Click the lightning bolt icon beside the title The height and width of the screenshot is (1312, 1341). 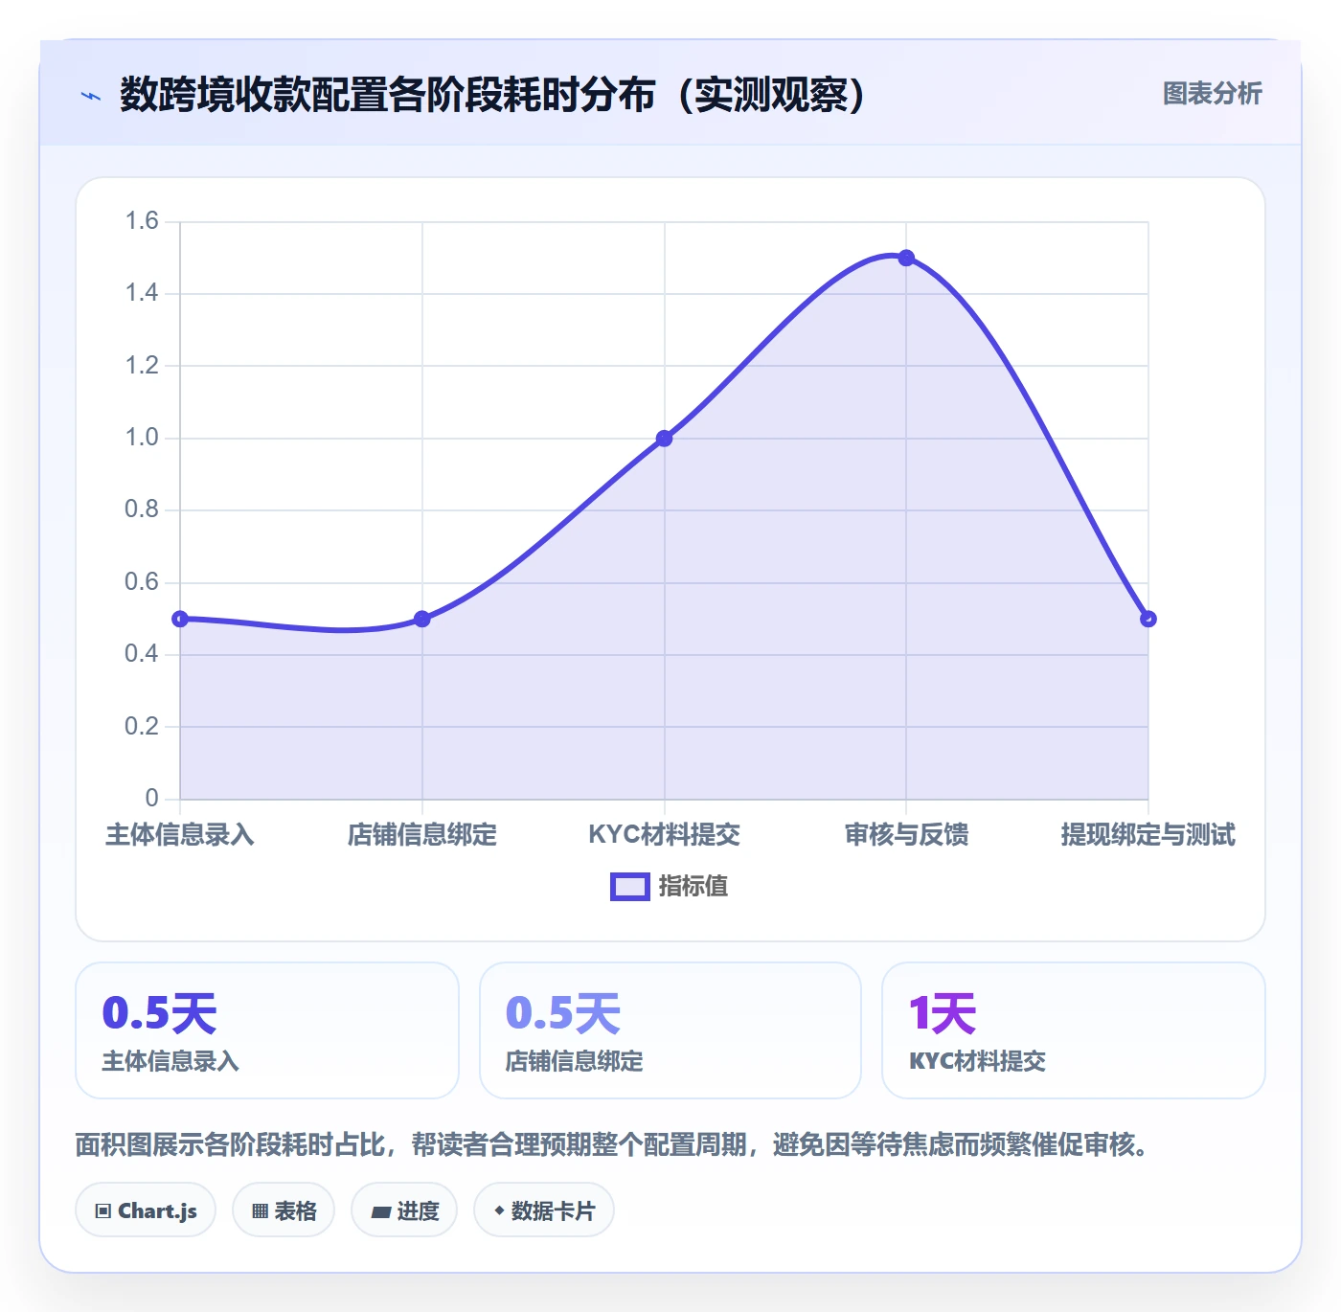click(x=91, y=96)
